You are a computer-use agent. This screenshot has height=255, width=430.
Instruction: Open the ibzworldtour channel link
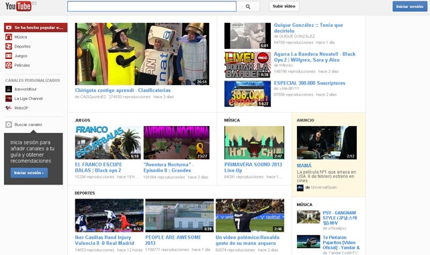[x=26, y=89]
